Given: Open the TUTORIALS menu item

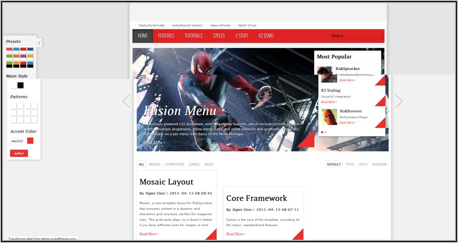Looking at the screenshot, I should (x=193, y=36).
